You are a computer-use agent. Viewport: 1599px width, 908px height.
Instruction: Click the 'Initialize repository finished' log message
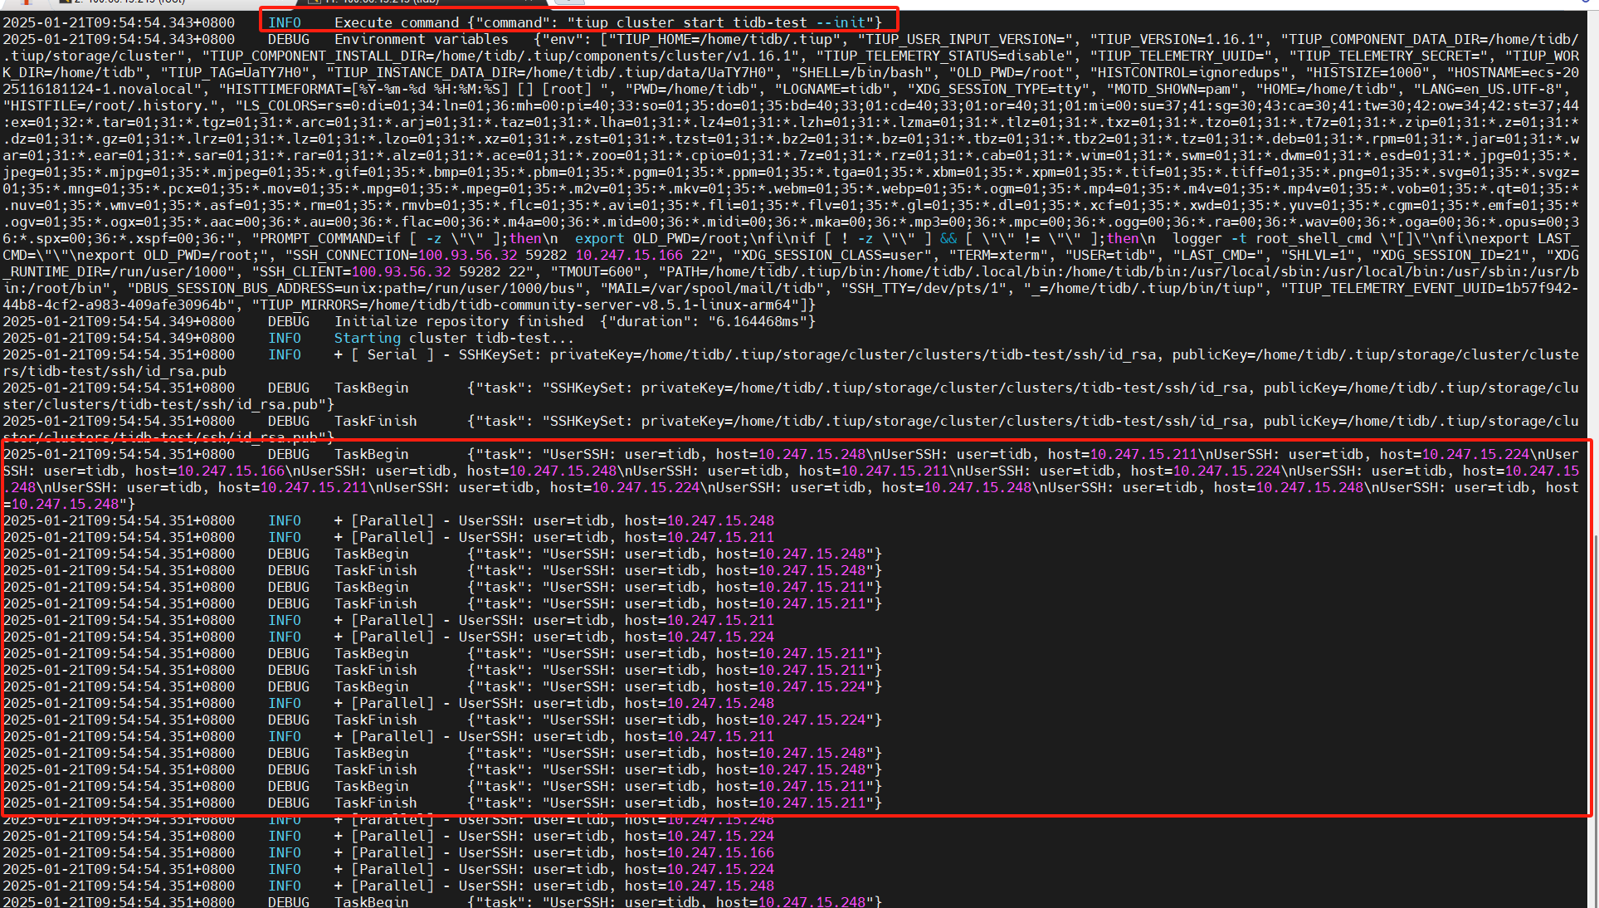click(459, 321)
